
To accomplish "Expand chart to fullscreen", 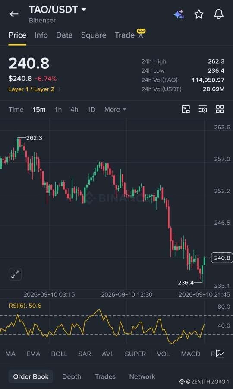I will (x=16, y=274).
